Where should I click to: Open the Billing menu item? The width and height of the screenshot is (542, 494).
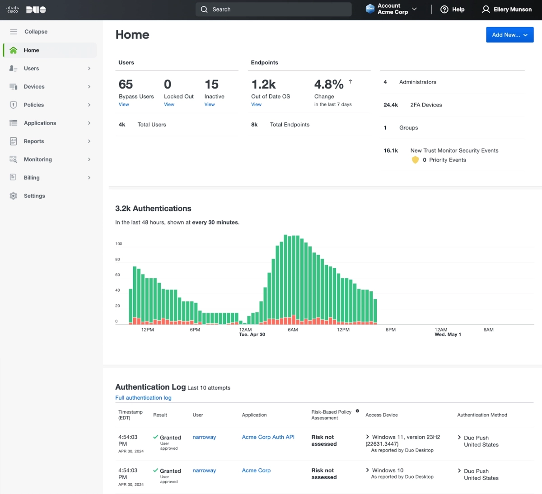pyautogui.click(x=32, y=178)
